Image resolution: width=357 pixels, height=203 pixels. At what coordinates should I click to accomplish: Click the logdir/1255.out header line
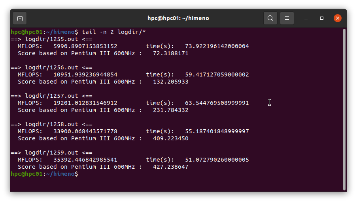[x=51, y=39]
